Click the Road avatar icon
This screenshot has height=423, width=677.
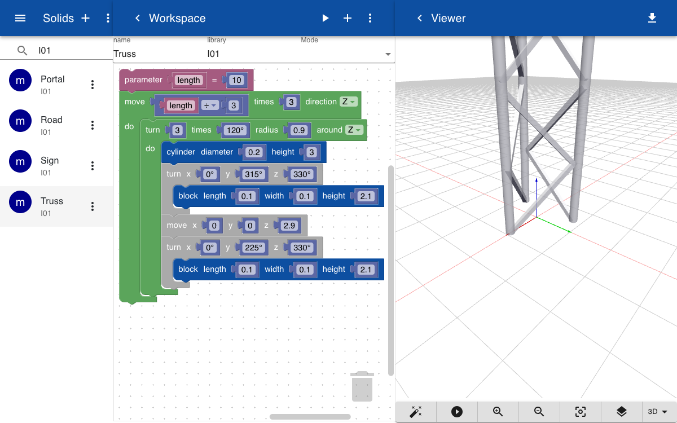20,121
